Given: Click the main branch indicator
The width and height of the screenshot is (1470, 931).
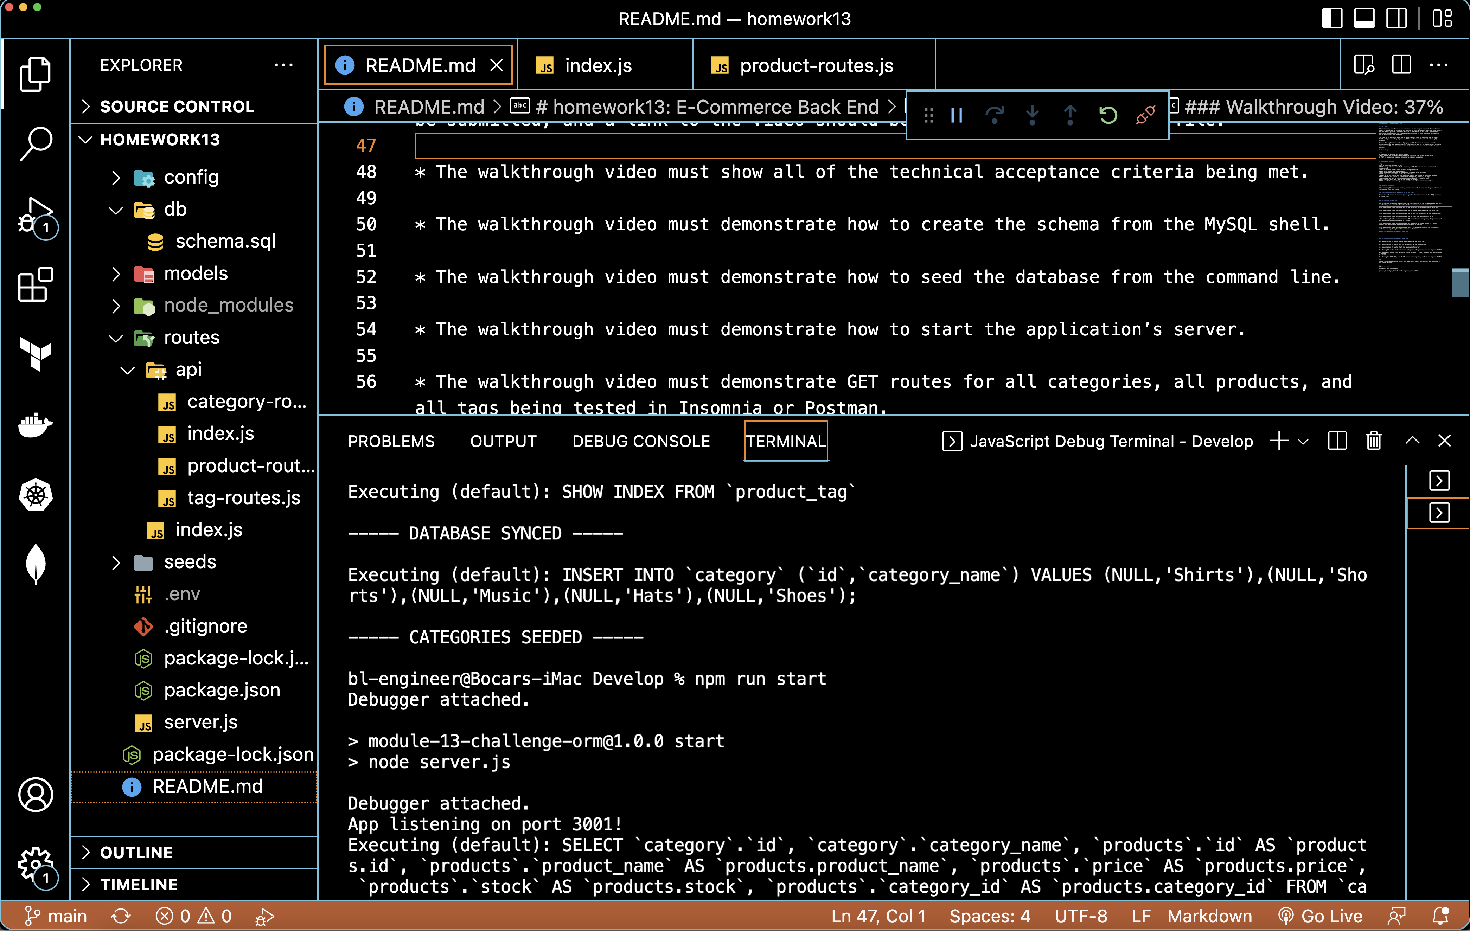Looking at the screenshot, I should [x=57, y=916].
